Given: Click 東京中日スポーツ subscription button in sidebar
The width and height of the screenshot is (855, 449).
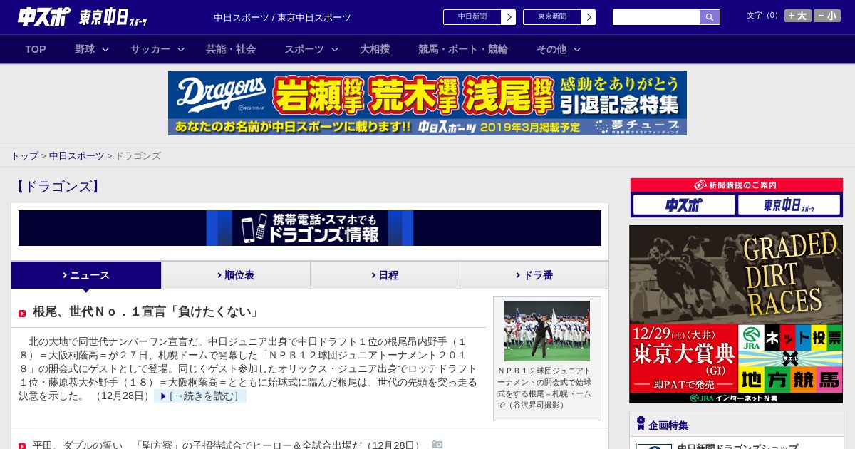Looking at the screenshot, I should click(x=789, y=205).
